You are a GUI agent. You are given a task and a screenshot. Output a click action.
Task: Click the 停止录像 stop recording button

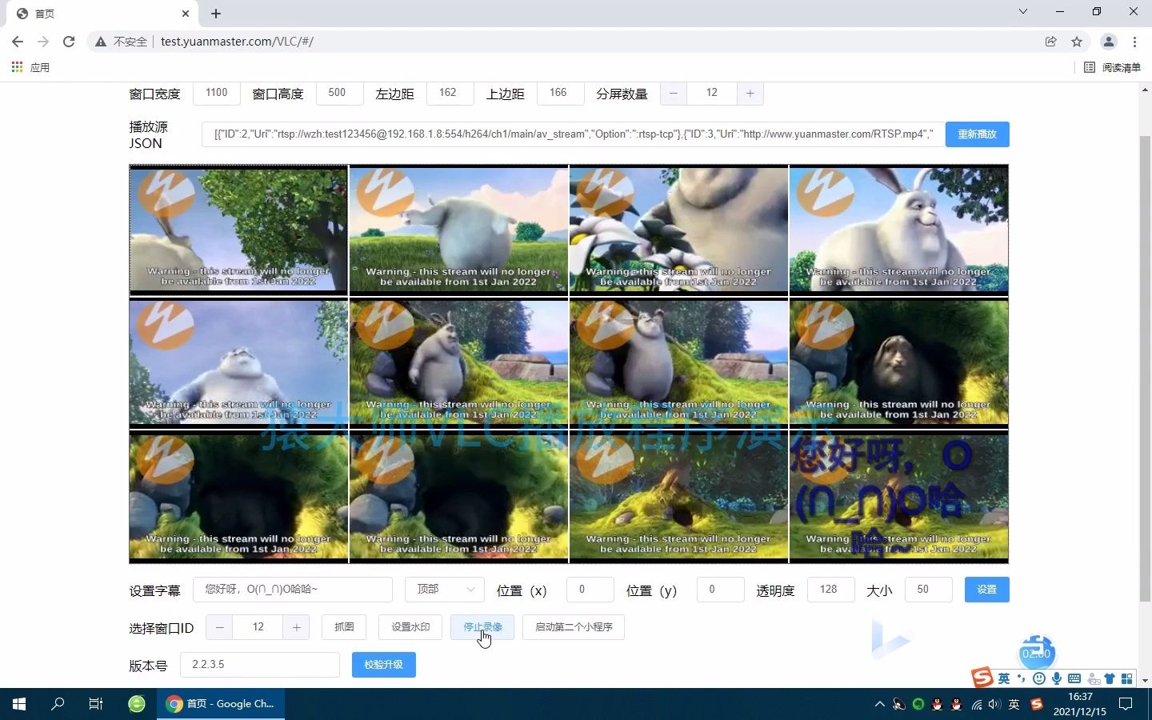[x=482, y=627]
